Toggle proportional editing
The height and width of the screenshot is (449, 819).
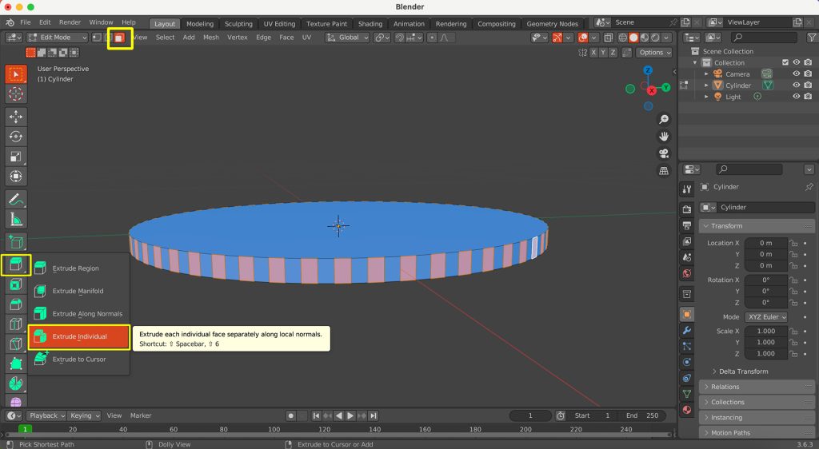tap(432, 38)
